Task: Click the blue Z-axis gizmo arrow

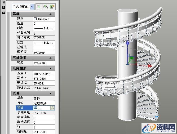Action: pyautogui.click(x=128, y=43)
